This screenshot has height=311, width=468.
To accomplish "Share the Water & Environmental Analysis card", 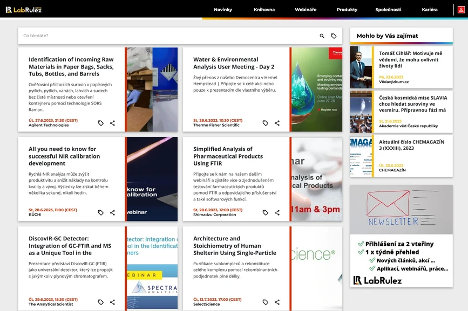I will click(277, 123).
